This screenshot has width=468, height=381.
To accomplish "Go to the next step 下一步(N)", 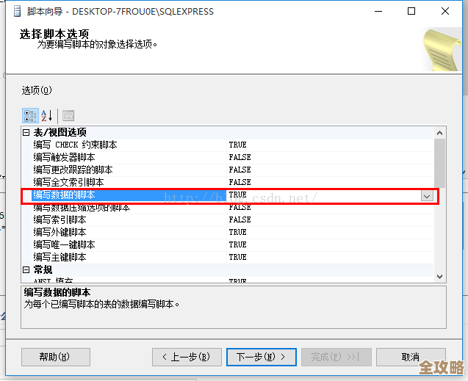I will point(261,357).
